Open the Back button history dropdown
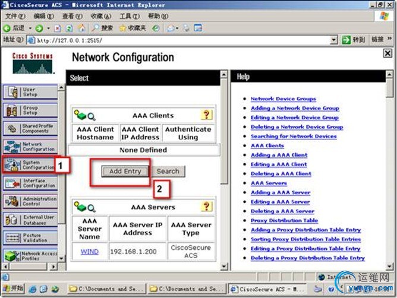The width and height of the screenshot is (397, 298). [x=30, y=28]
